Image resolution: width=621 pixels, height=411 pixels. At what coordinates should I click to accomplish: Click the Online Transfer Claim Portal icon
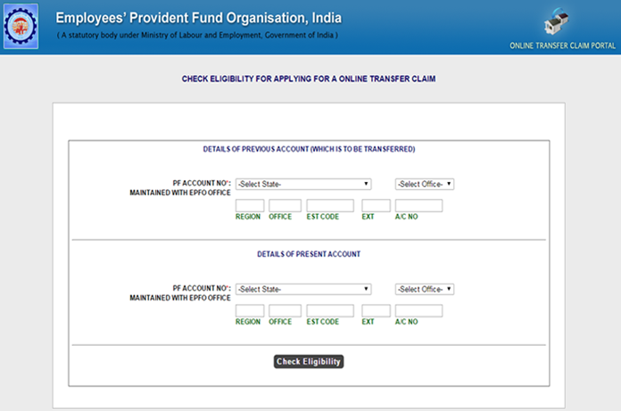[557, 21]
